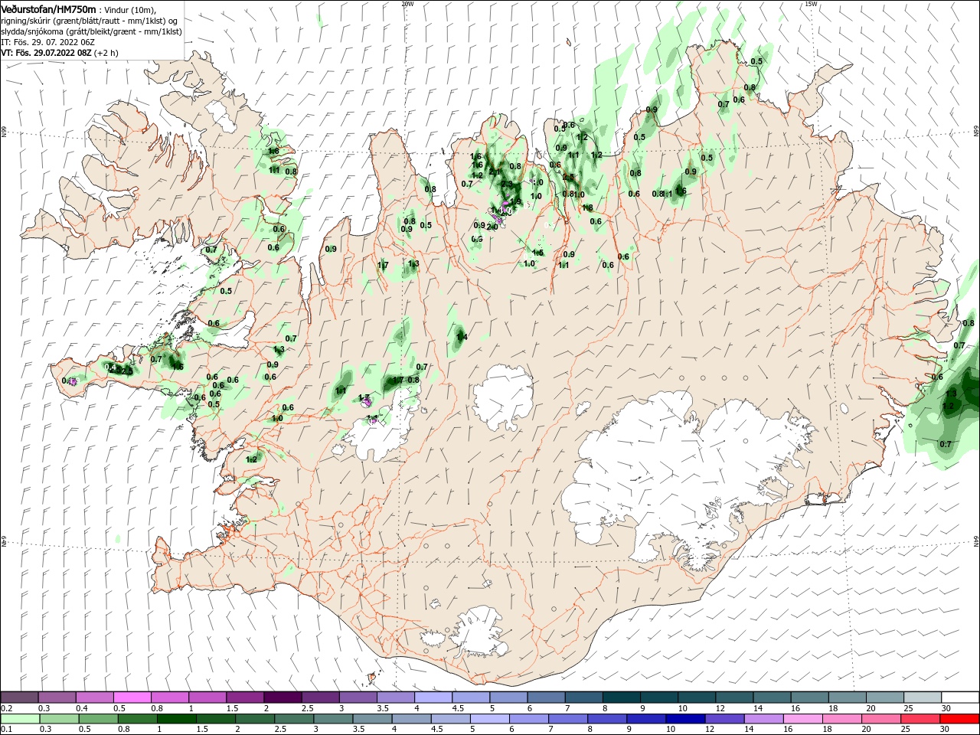Click the palest green first swatch of the rain scale
The image size is (980, 735).
point(20,718)
